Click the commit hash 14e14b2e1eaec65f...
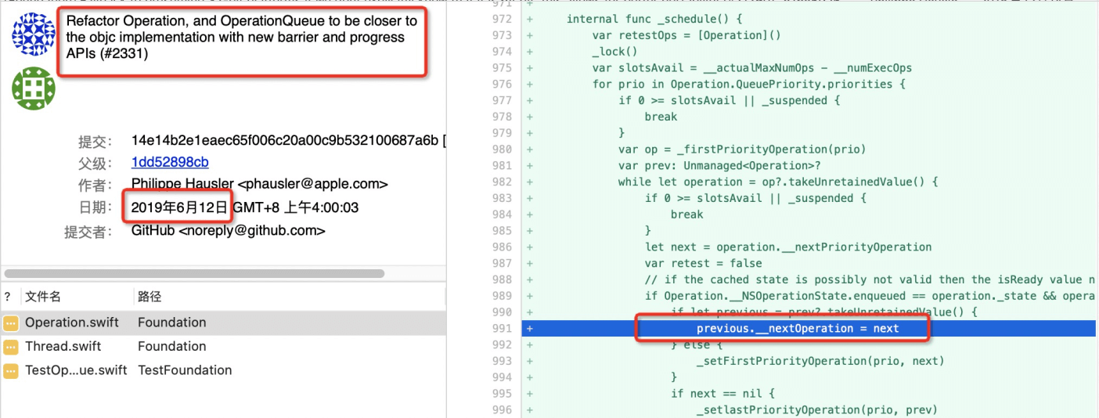The height and width of the screenshot is (418, 1099). tap(284, 142)
